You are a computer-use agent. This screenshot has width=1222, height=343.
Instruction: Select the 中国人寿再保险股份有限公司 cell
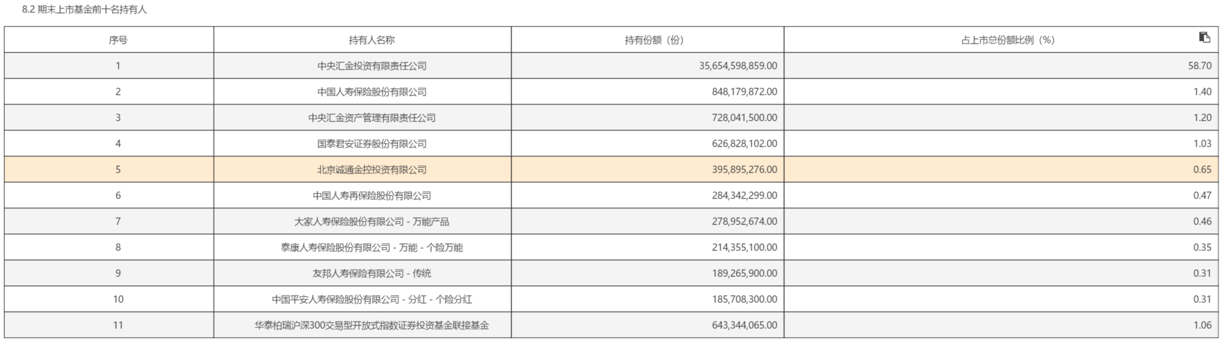click(x=371, y=196)
